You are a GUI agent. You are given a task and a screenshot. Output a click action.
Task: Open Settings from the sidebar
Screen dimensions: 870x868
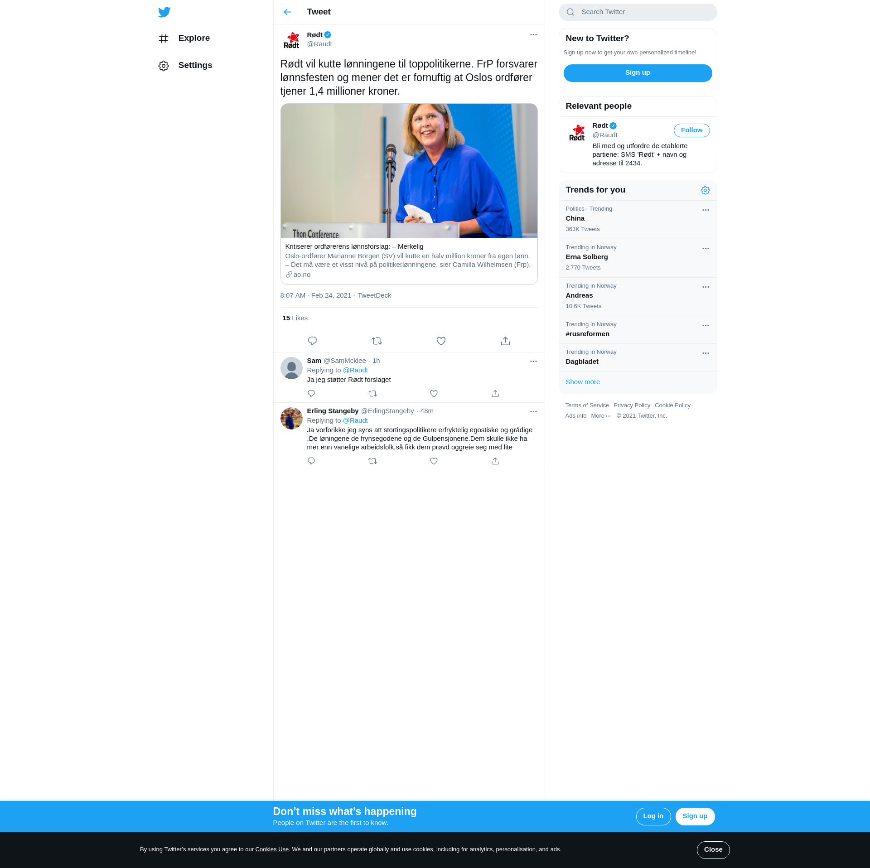coord(185,65)
